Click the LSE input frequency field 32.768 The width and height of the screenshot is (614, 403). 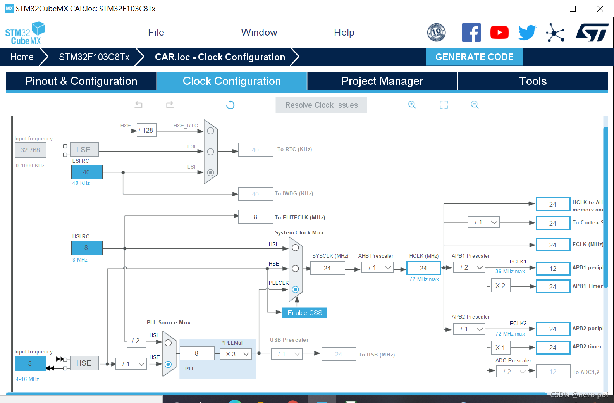pos(30,150)
